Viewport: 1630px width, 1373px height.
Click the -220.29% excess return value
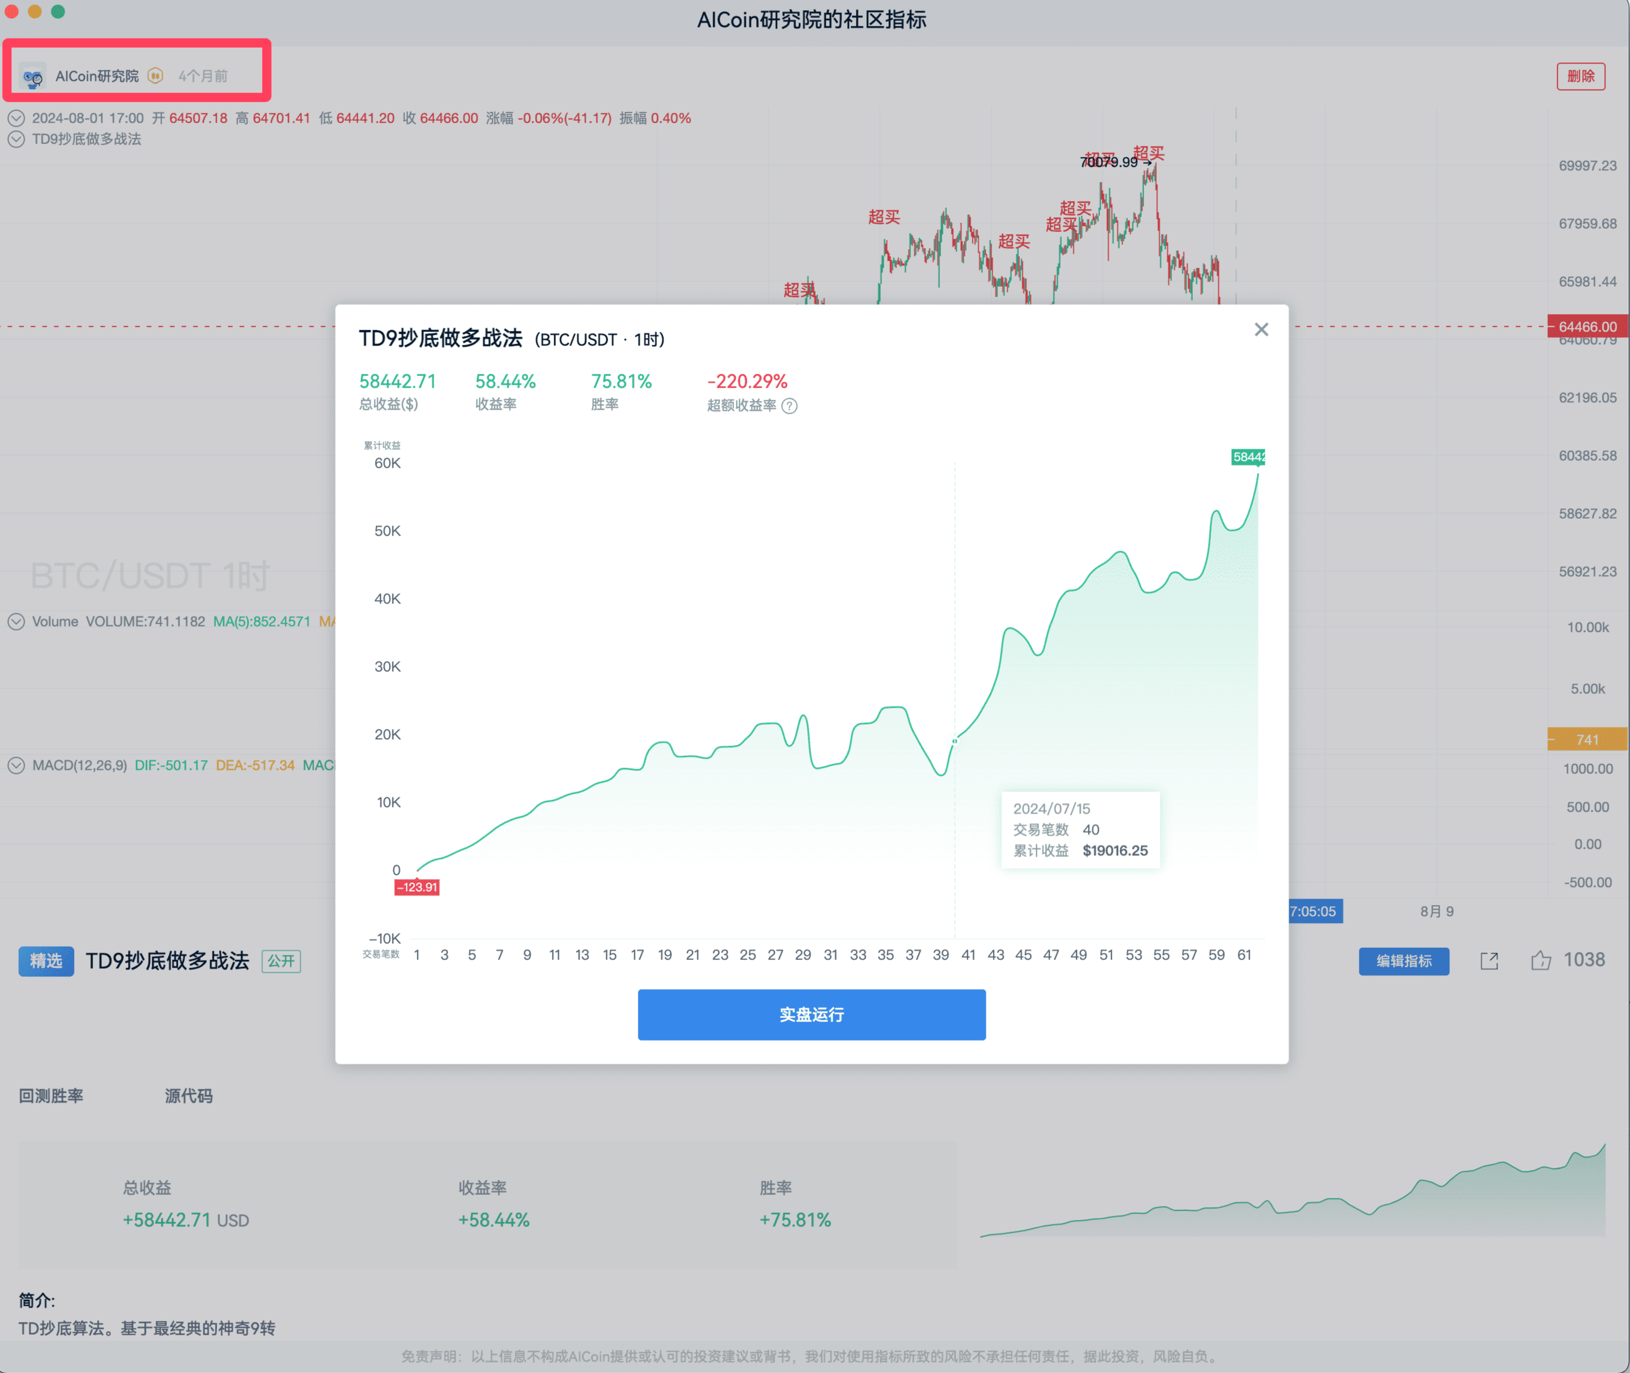[747, 382]
